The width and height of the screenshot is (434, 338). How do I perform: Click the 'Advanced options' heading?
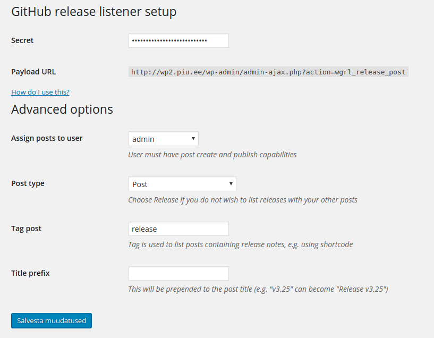(62, 109)
